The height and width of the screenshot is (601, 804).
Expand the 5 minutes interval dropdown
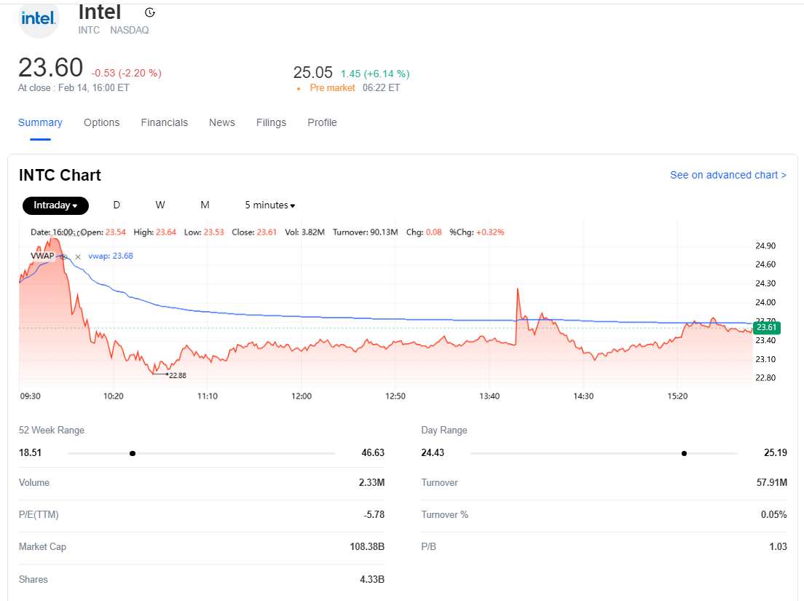269,205
